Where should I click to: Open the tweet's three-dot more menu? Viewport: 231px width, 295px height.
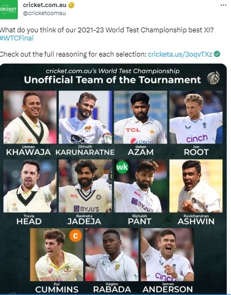click(x=223, y=5)
